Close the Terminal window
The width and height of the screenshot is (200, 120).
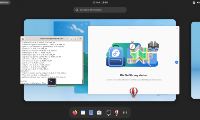(81, 39)
